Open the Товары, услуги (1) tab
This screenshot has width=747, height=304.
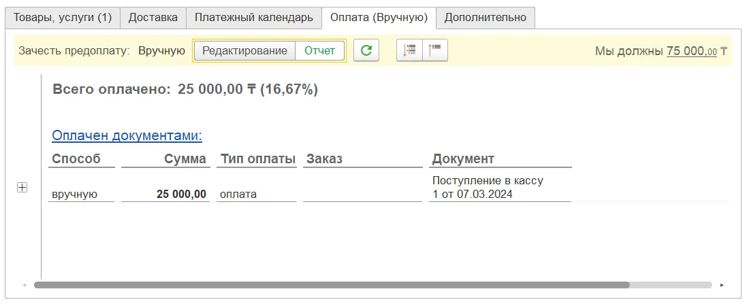tap(63, 18)
